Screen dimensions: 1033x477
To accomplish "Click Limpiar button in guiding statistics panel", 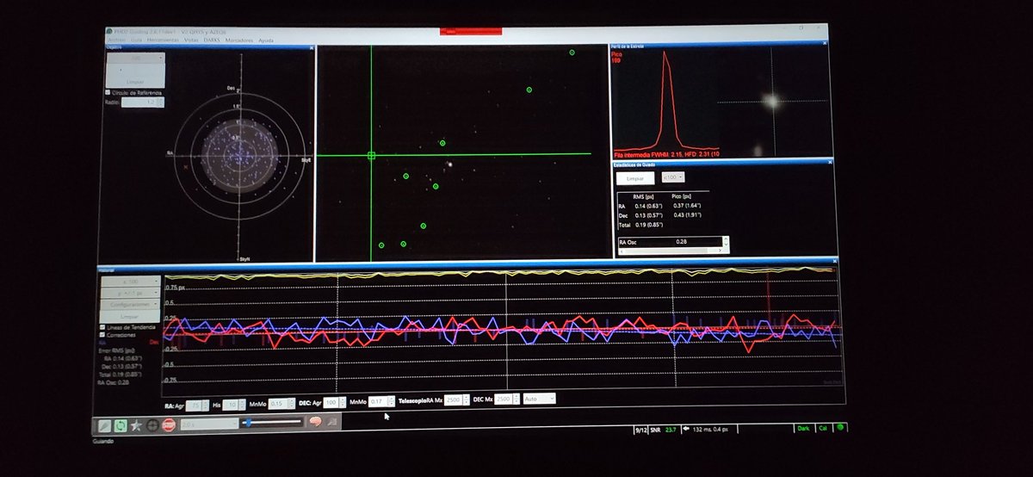I will pos(635,177).
